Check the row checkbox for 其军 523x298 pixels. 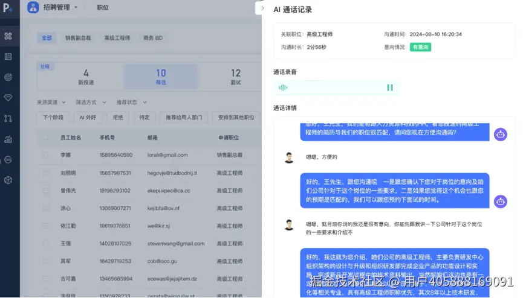point(45,261)
